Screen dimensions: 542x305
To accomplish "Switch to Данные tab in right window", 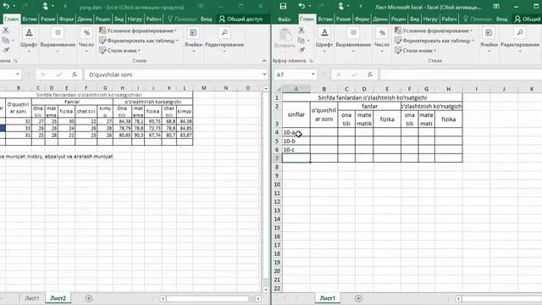I will pos(380,19).
